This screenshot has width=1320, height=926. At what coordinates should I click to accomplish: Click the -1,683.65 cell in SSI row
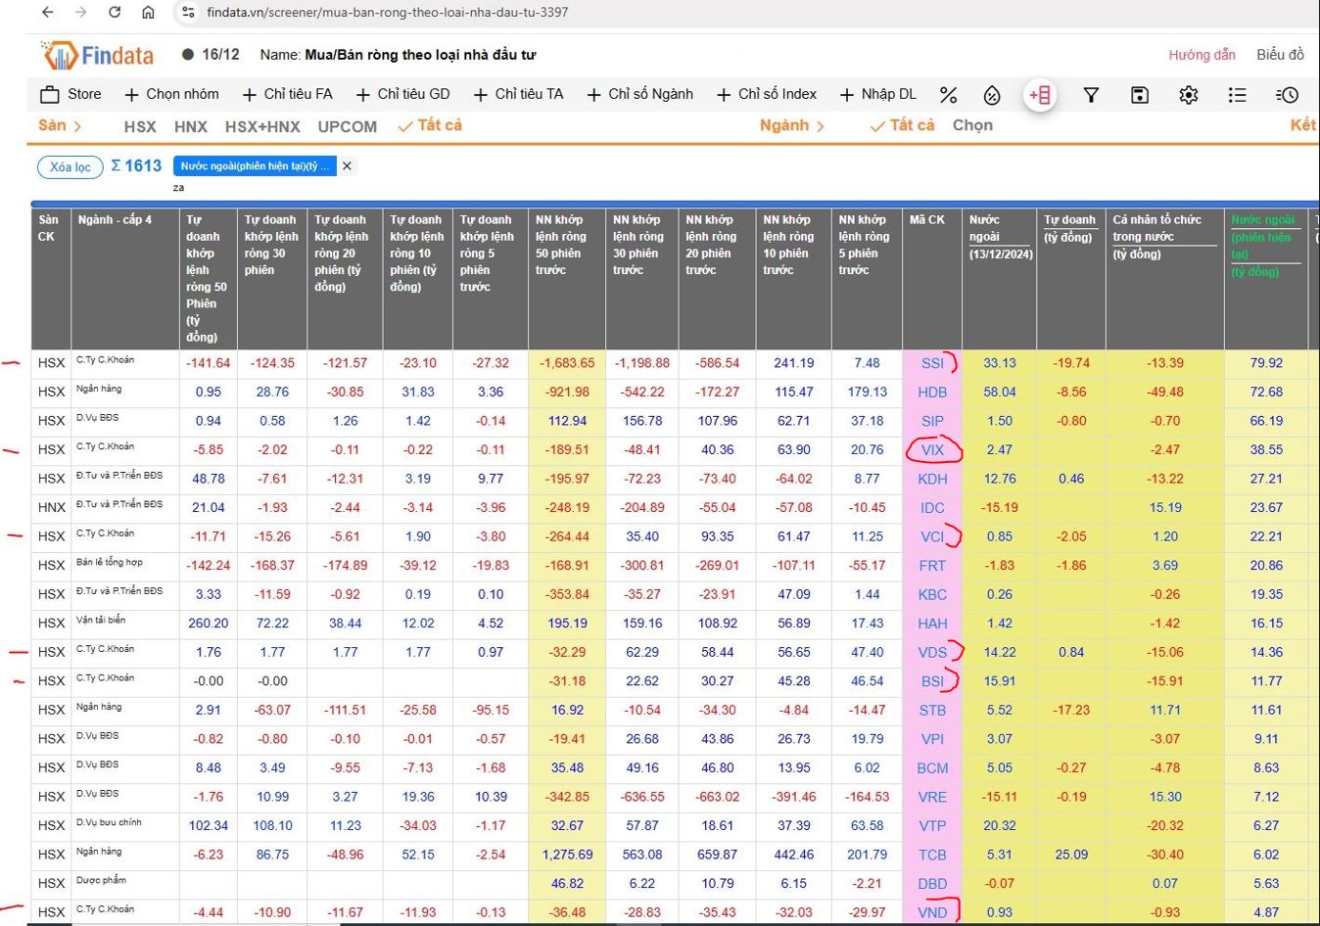pos(567,363)
